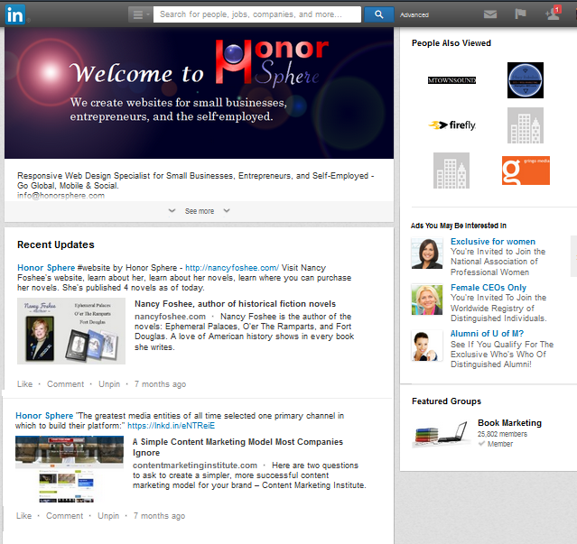Click the Alumni of U of M ad photo
The width and height of the screenshot is (577, 544).
coord(427,346)
